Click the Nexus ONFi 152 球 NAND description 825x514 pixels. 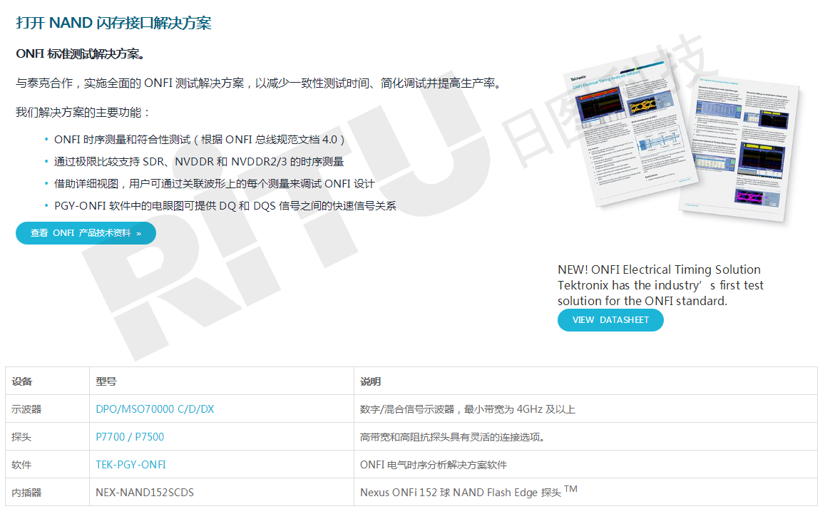461,493
